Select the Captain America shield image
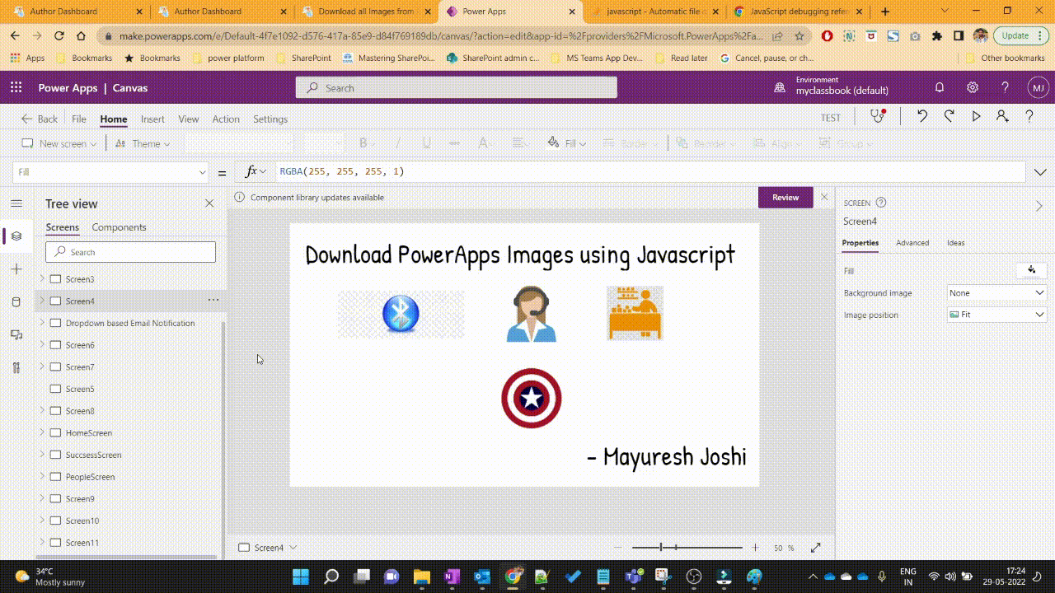Image resolution: width=1055 pixels, height=593 pixels. 532,398
